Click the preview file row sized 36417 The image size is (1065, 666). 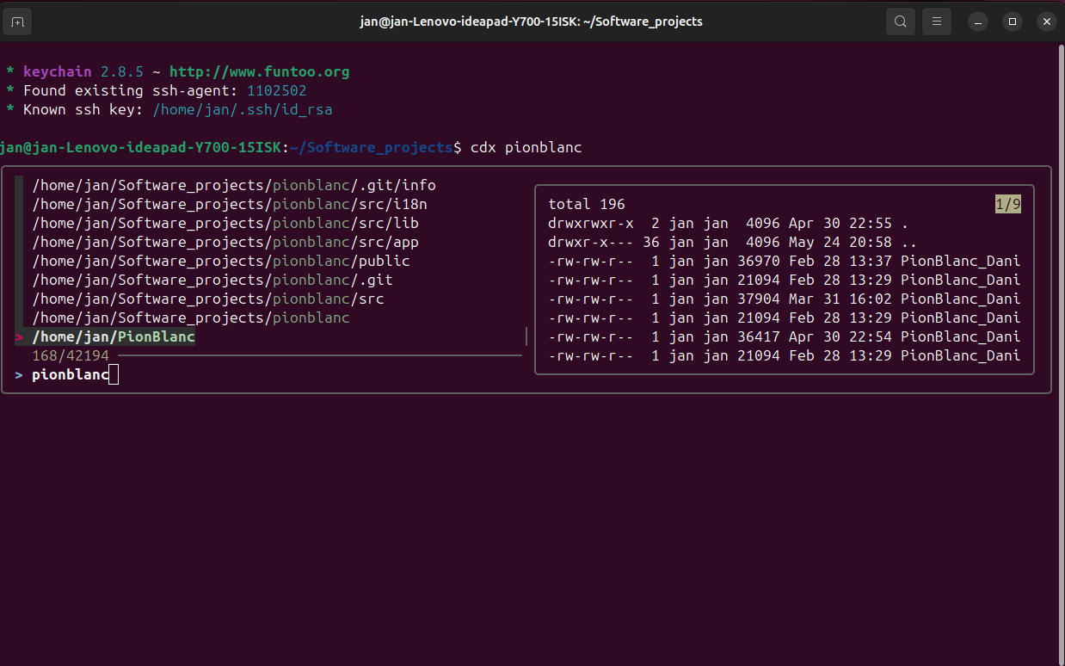(x=785, y=336)
